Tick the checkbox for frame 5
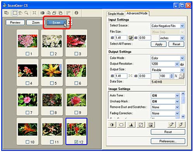194x152 pixels. click(52, 83)
